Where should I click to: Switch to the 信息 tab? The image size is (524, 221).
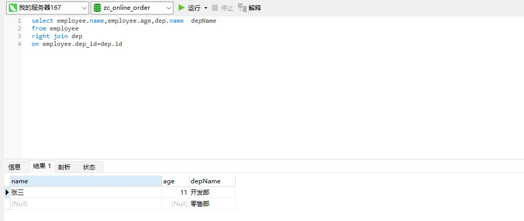14,167
